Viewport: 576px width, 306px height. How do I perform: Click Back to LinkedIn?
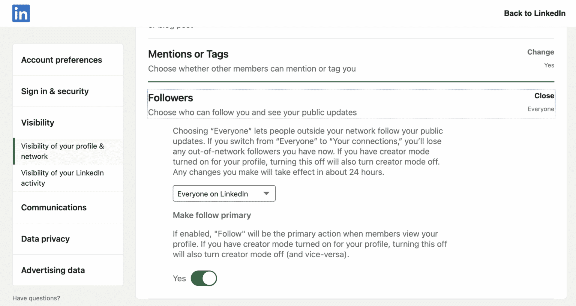535,13
